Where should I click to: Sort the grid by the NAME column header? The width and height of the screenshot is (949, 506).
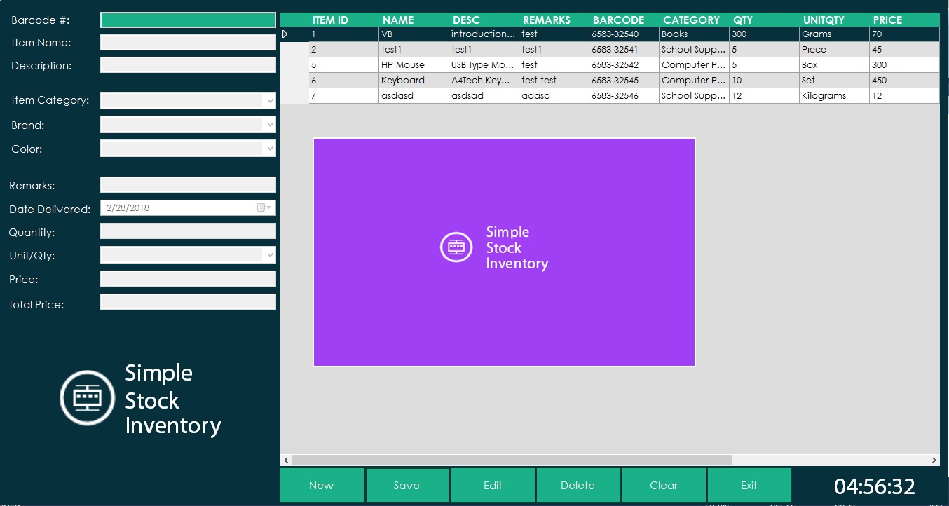point(397,20)
